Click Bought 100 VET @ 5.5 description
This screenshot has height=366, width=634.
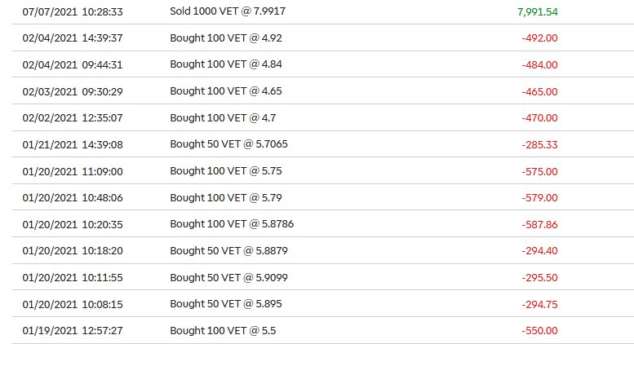pyautogui.click(x=223, y=330)
